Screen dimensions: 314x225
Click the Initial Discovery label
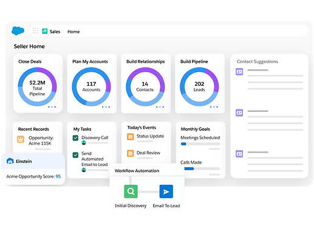point(131,206)
